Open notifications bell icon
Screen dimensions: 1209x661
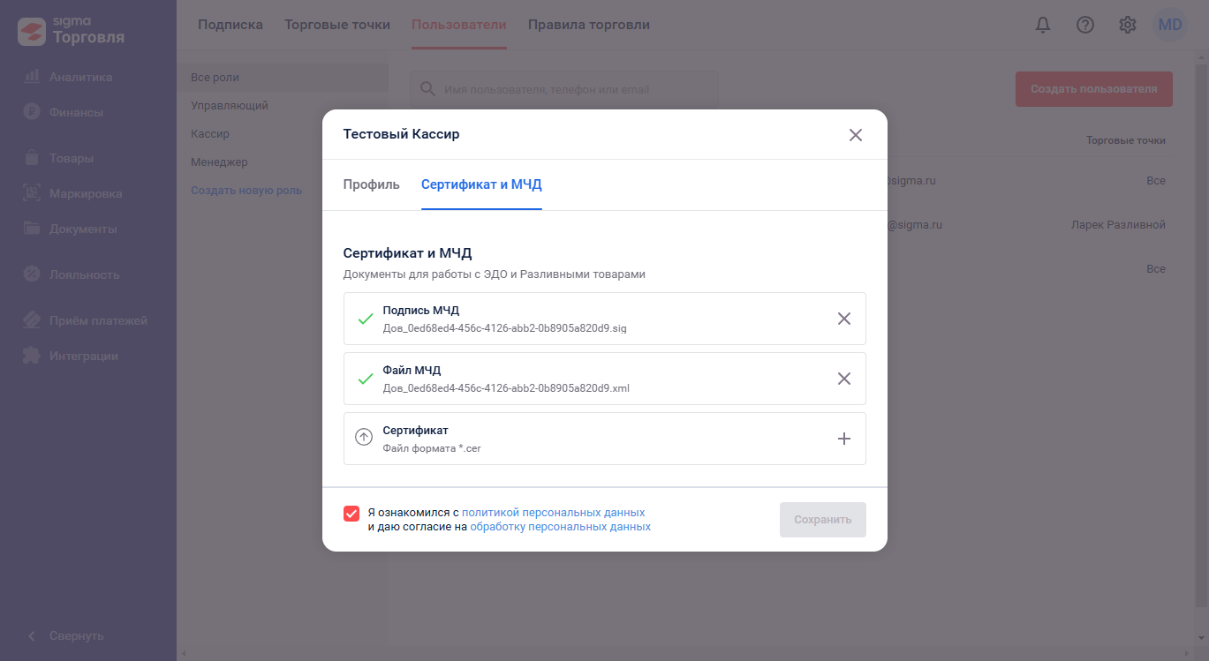(1043, 25)
